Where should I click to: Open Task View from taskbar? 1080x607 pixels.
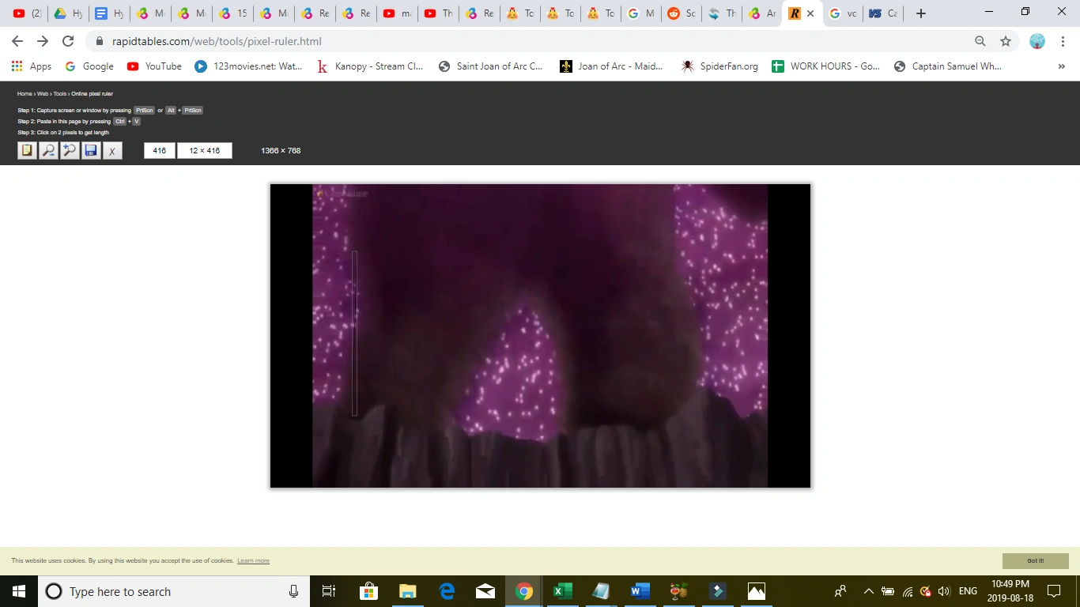(x=330, y=591)
